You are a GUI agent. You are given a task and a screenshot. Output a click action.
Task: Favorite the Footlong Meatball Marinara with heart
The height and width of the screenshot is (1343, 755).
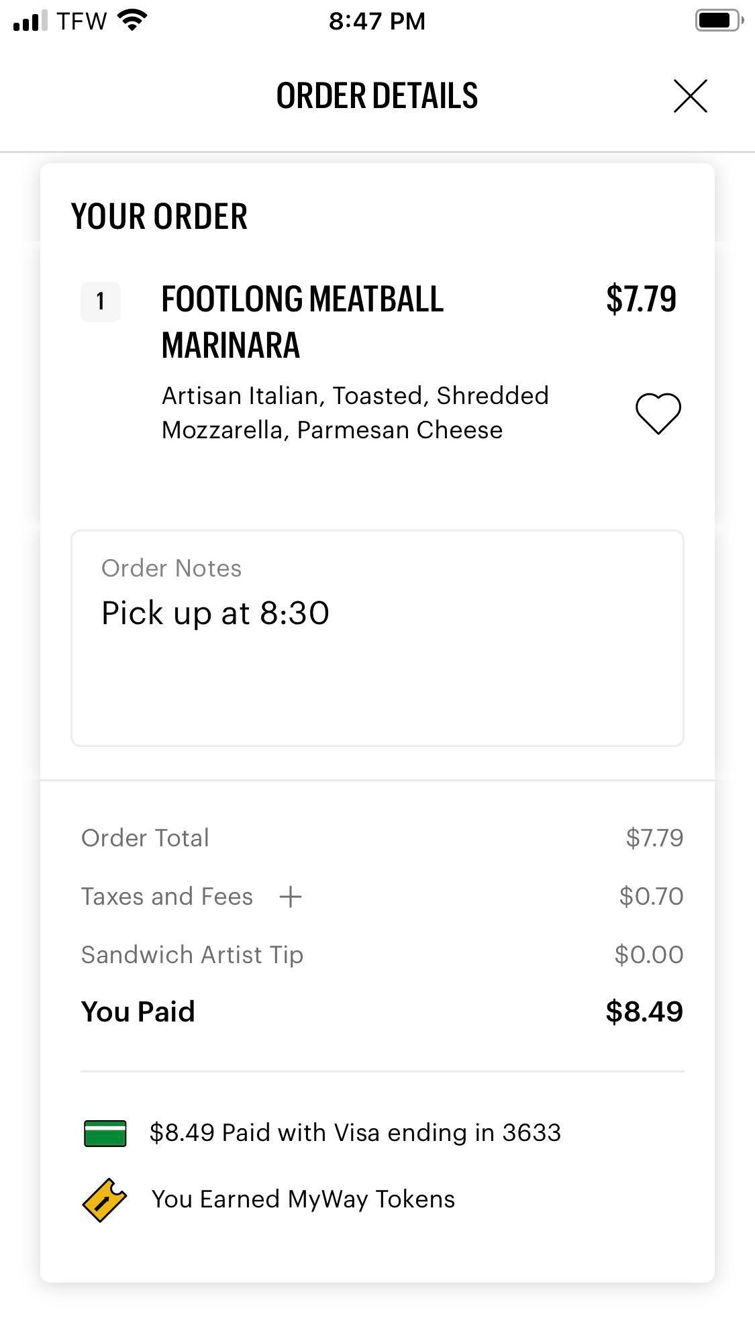pyautogui.click(x=658, y=413)
